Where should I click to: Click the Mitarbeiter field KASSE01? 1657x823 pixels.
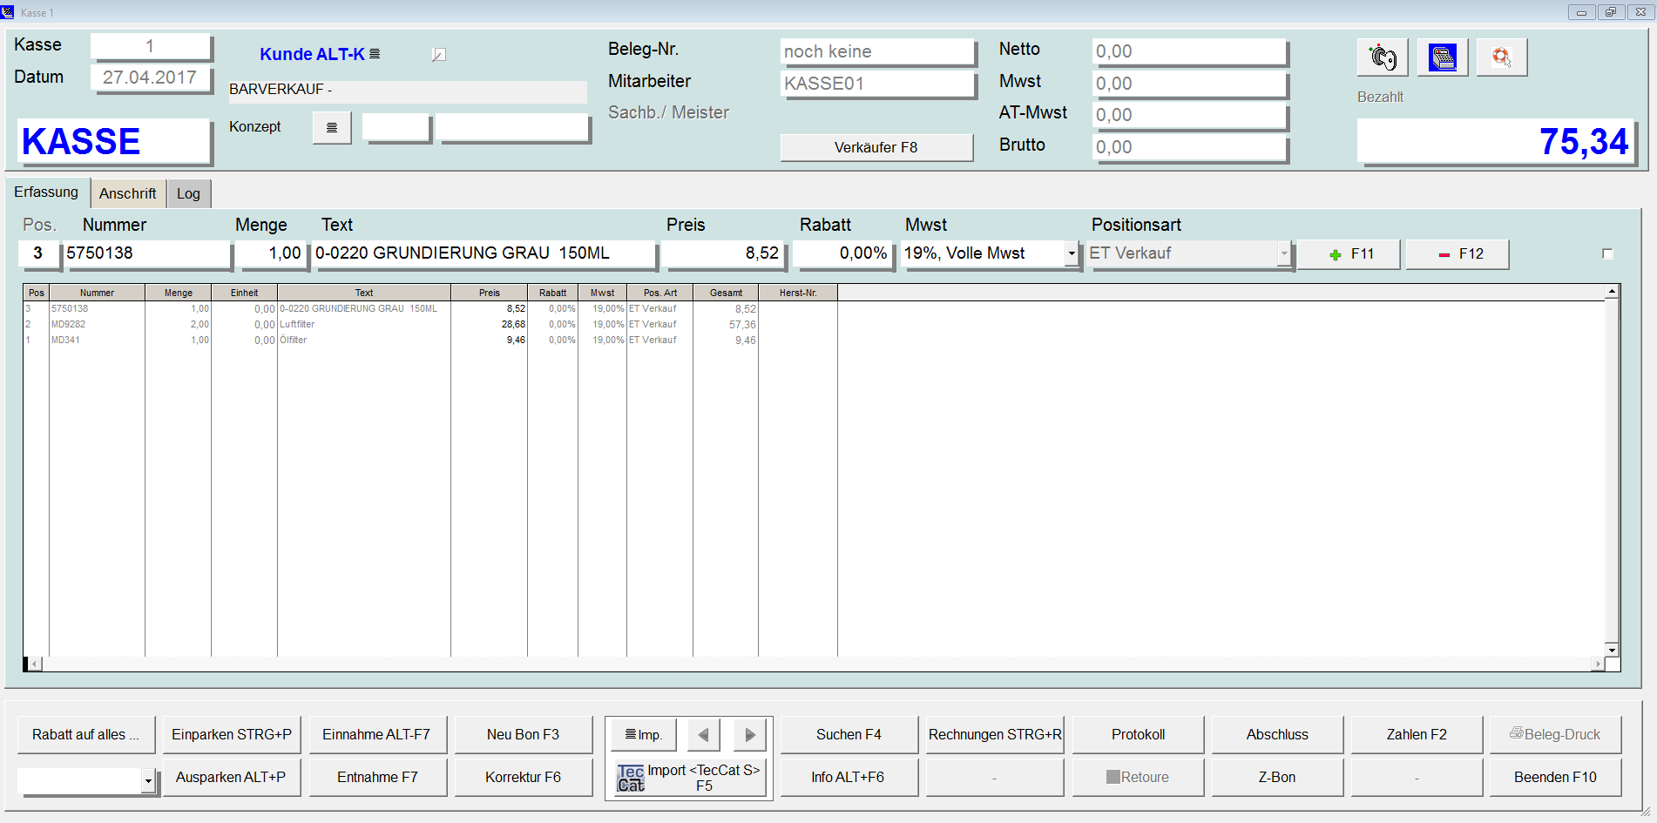point(876,84)
